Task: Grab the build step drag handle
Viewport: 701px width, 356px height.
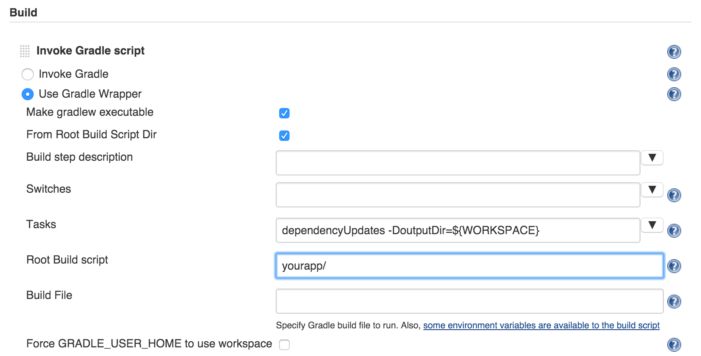Action: click(x=25, y=51)
